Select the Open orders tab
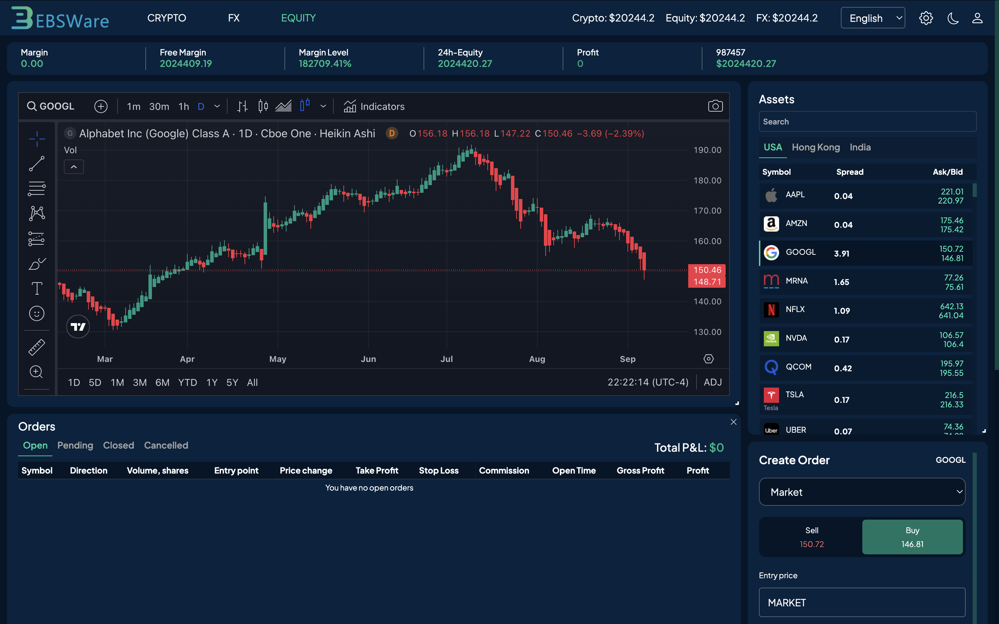 coord(35,445)
